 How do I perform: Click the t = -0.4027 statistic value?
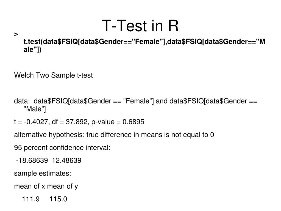[x=31, y=122]
